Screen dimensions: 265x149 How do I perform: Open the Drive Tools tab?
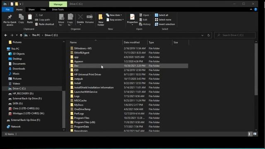click(x=58, y=10)
